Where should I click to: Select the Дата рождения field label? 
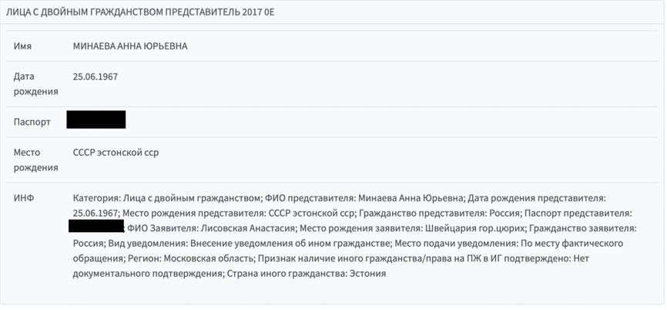pyautogui.click(x=35, y=84)
